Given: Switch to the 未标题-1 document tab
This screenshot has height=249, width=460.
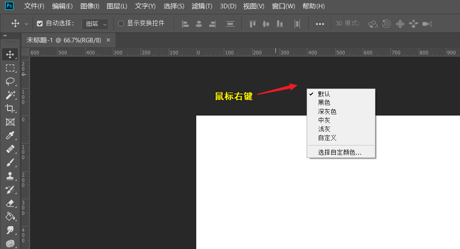Looking at the screenshot, I should pos(64,40).
